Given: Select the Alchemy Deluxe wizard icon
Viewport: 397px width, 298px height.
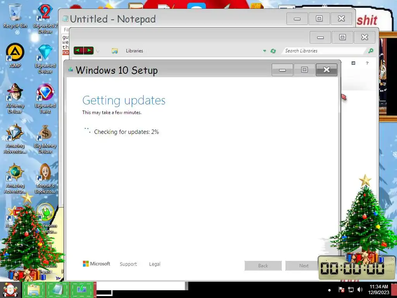Looking at the screenshot, I should [x=15, y=98].
